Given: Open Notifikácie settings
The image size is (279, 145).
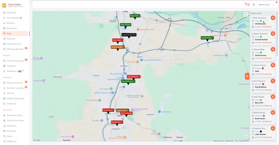Looking at the screenshot, I should pyautogui.click(x=11, y=126).
